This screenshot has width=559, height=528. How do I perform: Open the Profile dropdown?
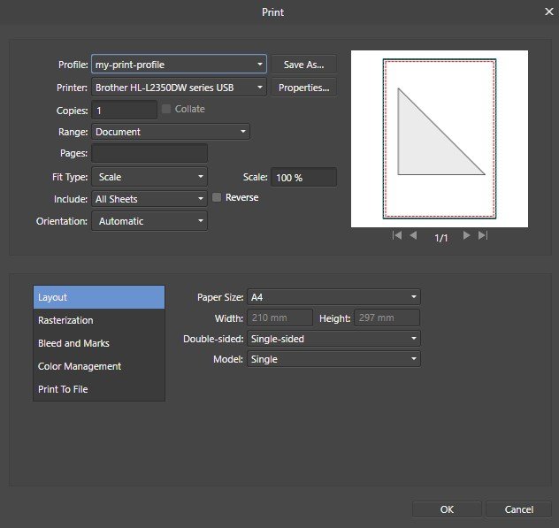point(179,65)
